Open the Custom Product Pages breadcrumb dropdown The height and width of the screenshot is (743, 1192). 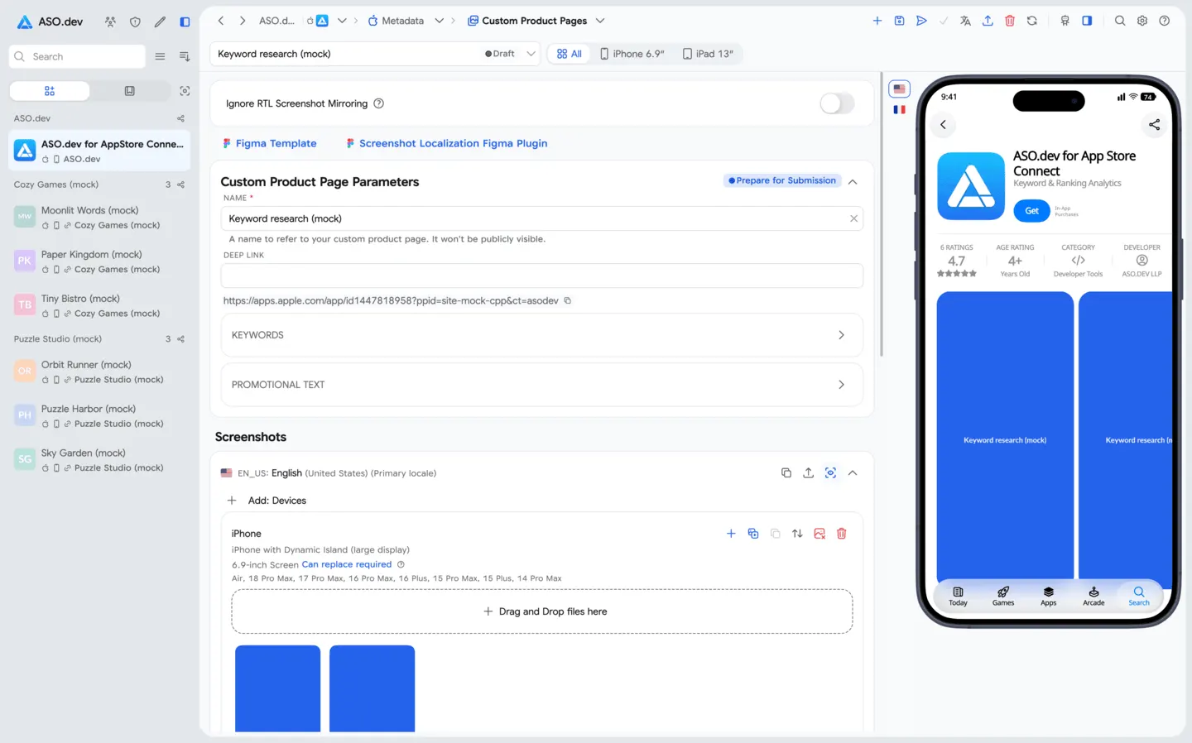coord(600,21)
